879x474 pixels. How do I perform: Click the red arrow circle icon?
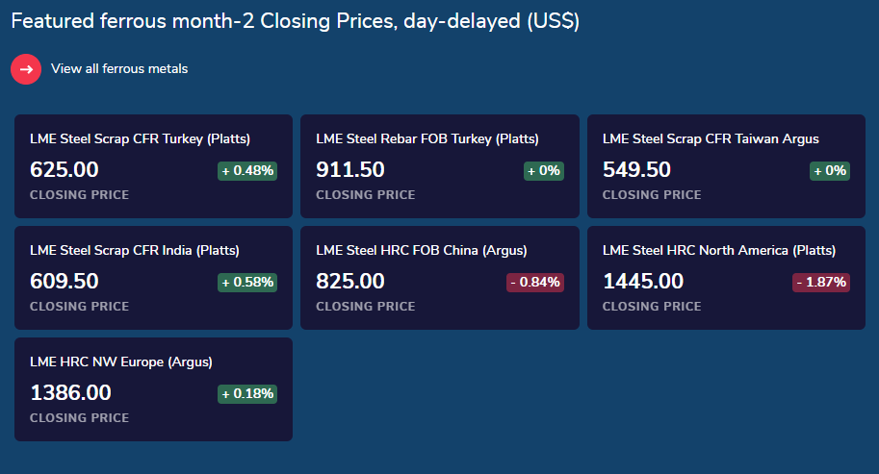(x=26, y=69)
